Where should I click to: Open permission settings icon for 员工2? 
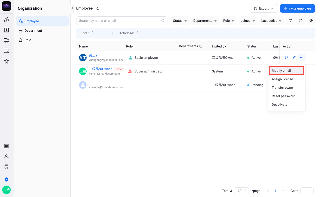point(287,58)
